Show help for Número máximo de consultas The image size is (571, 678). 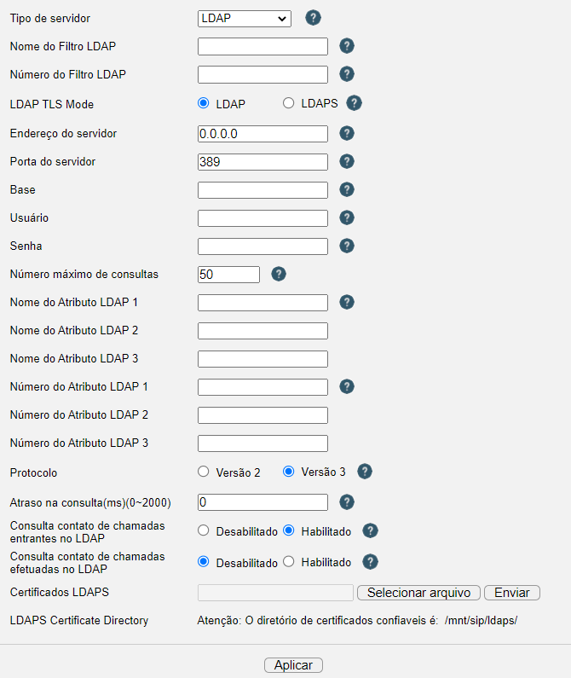[x=279, y=274]
